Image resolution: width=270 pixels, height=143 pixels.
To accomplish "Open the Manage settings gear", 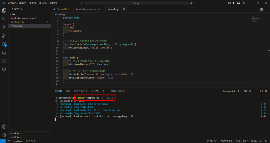I will click(4, 135).
